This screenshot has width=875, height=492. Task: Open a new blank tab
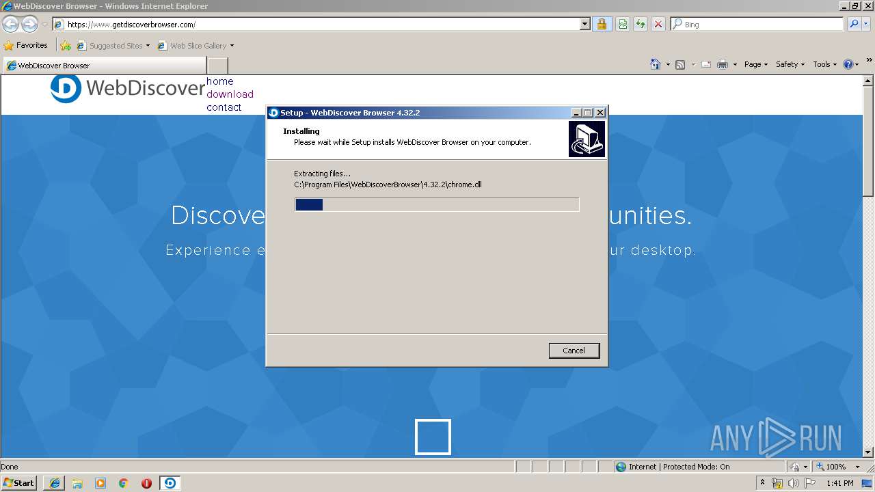pyautogui.click(x=217, y=66)
